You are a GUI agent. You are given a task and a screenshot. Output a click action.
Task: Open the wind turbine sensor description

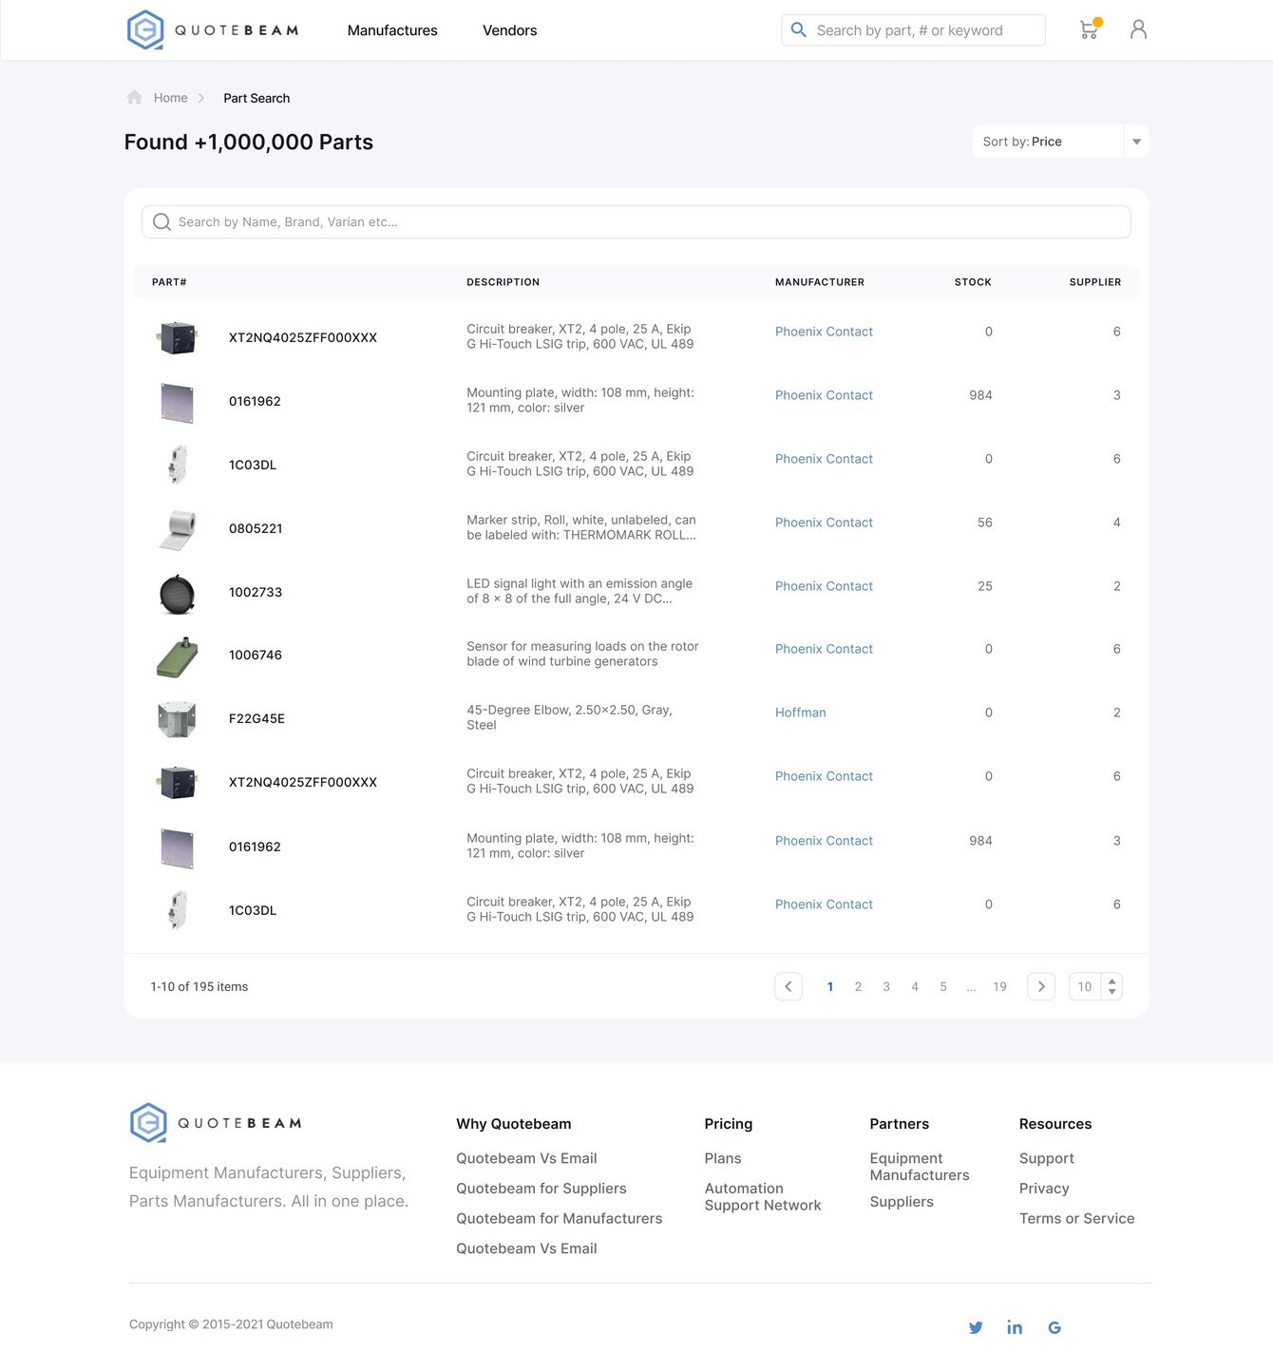(582, 654)
